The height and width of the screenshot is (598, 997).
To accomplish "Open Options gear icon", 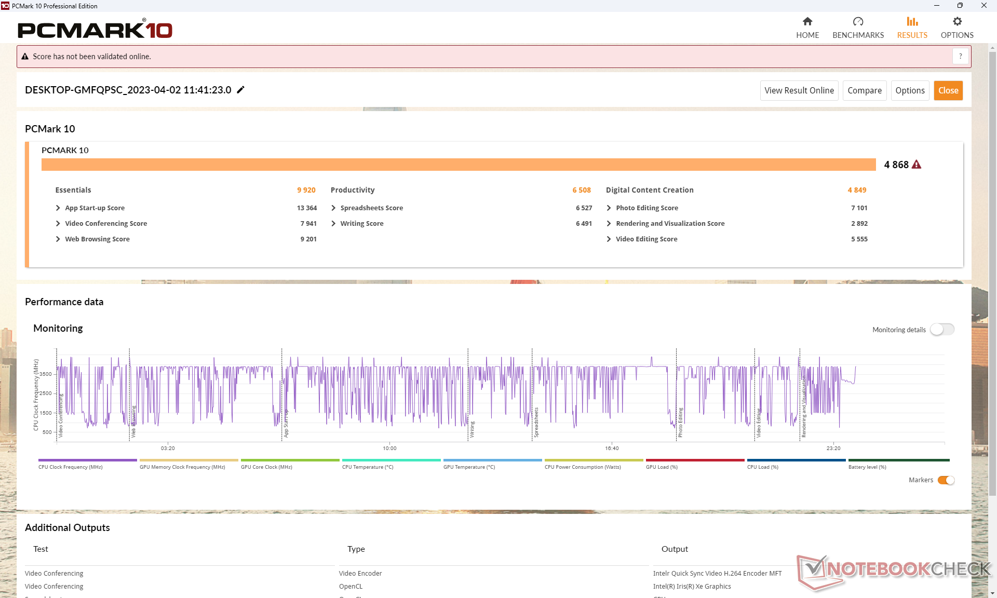I will pyautogui.click(x=957, y=21).
